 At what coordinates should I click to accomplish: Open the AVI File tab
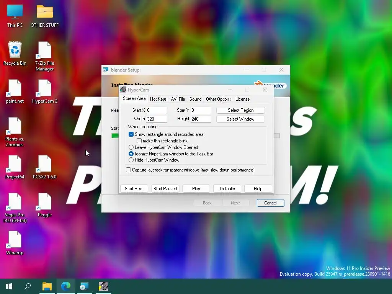click(x=178, y=99)
